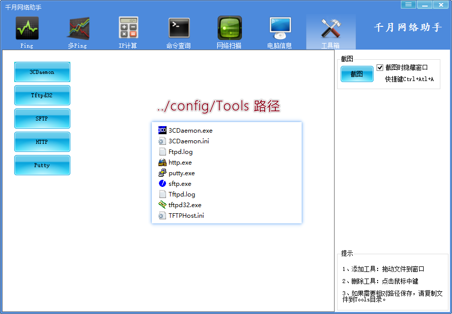This screenshot has height=314, width=452.
Task: Open the 命令查询 terminal icon
Action: (179, 28)
